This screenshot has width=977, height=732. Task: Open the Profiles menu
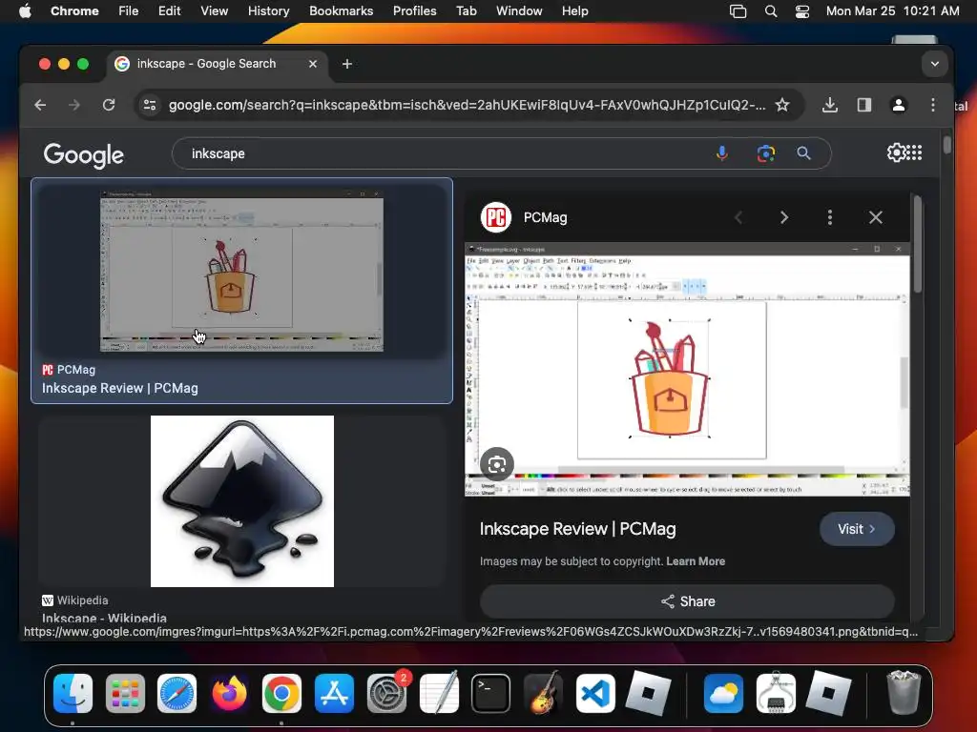pos(414,10)
